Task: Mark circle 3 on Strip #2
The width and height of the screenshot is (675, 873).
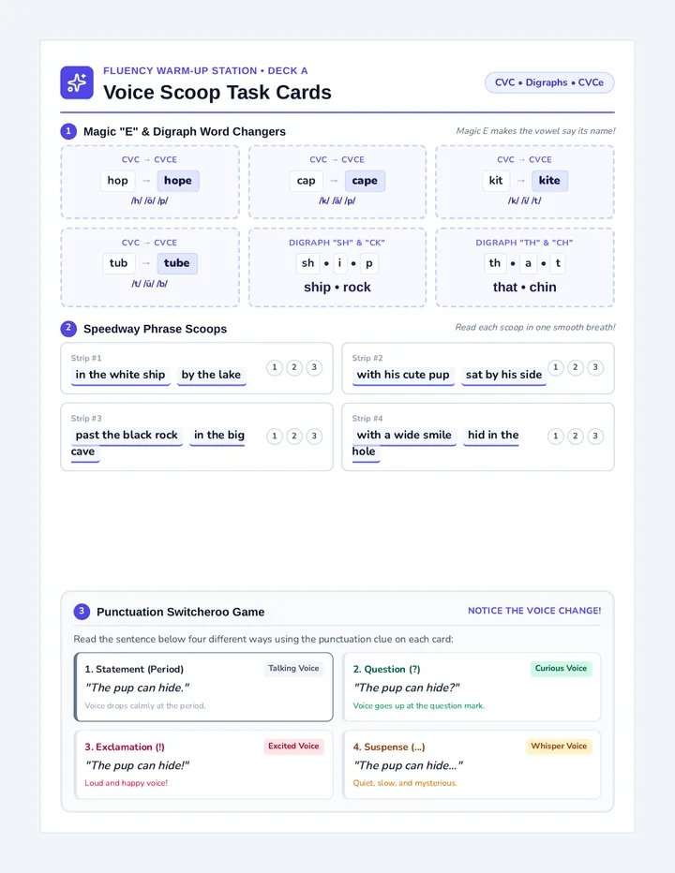Action: [x=595, y=367]
